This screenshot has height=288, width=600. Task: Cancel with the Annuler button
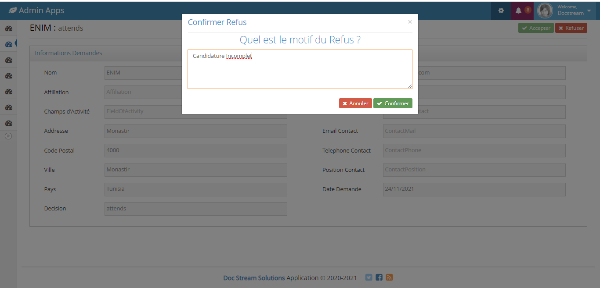coord(355,103)
